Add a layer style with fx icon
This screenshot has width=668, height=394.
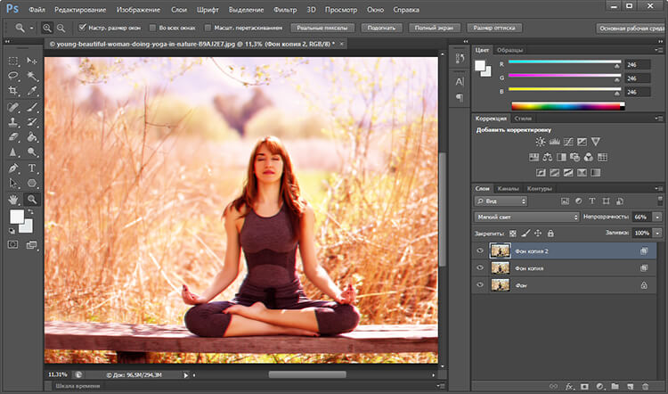568,386
